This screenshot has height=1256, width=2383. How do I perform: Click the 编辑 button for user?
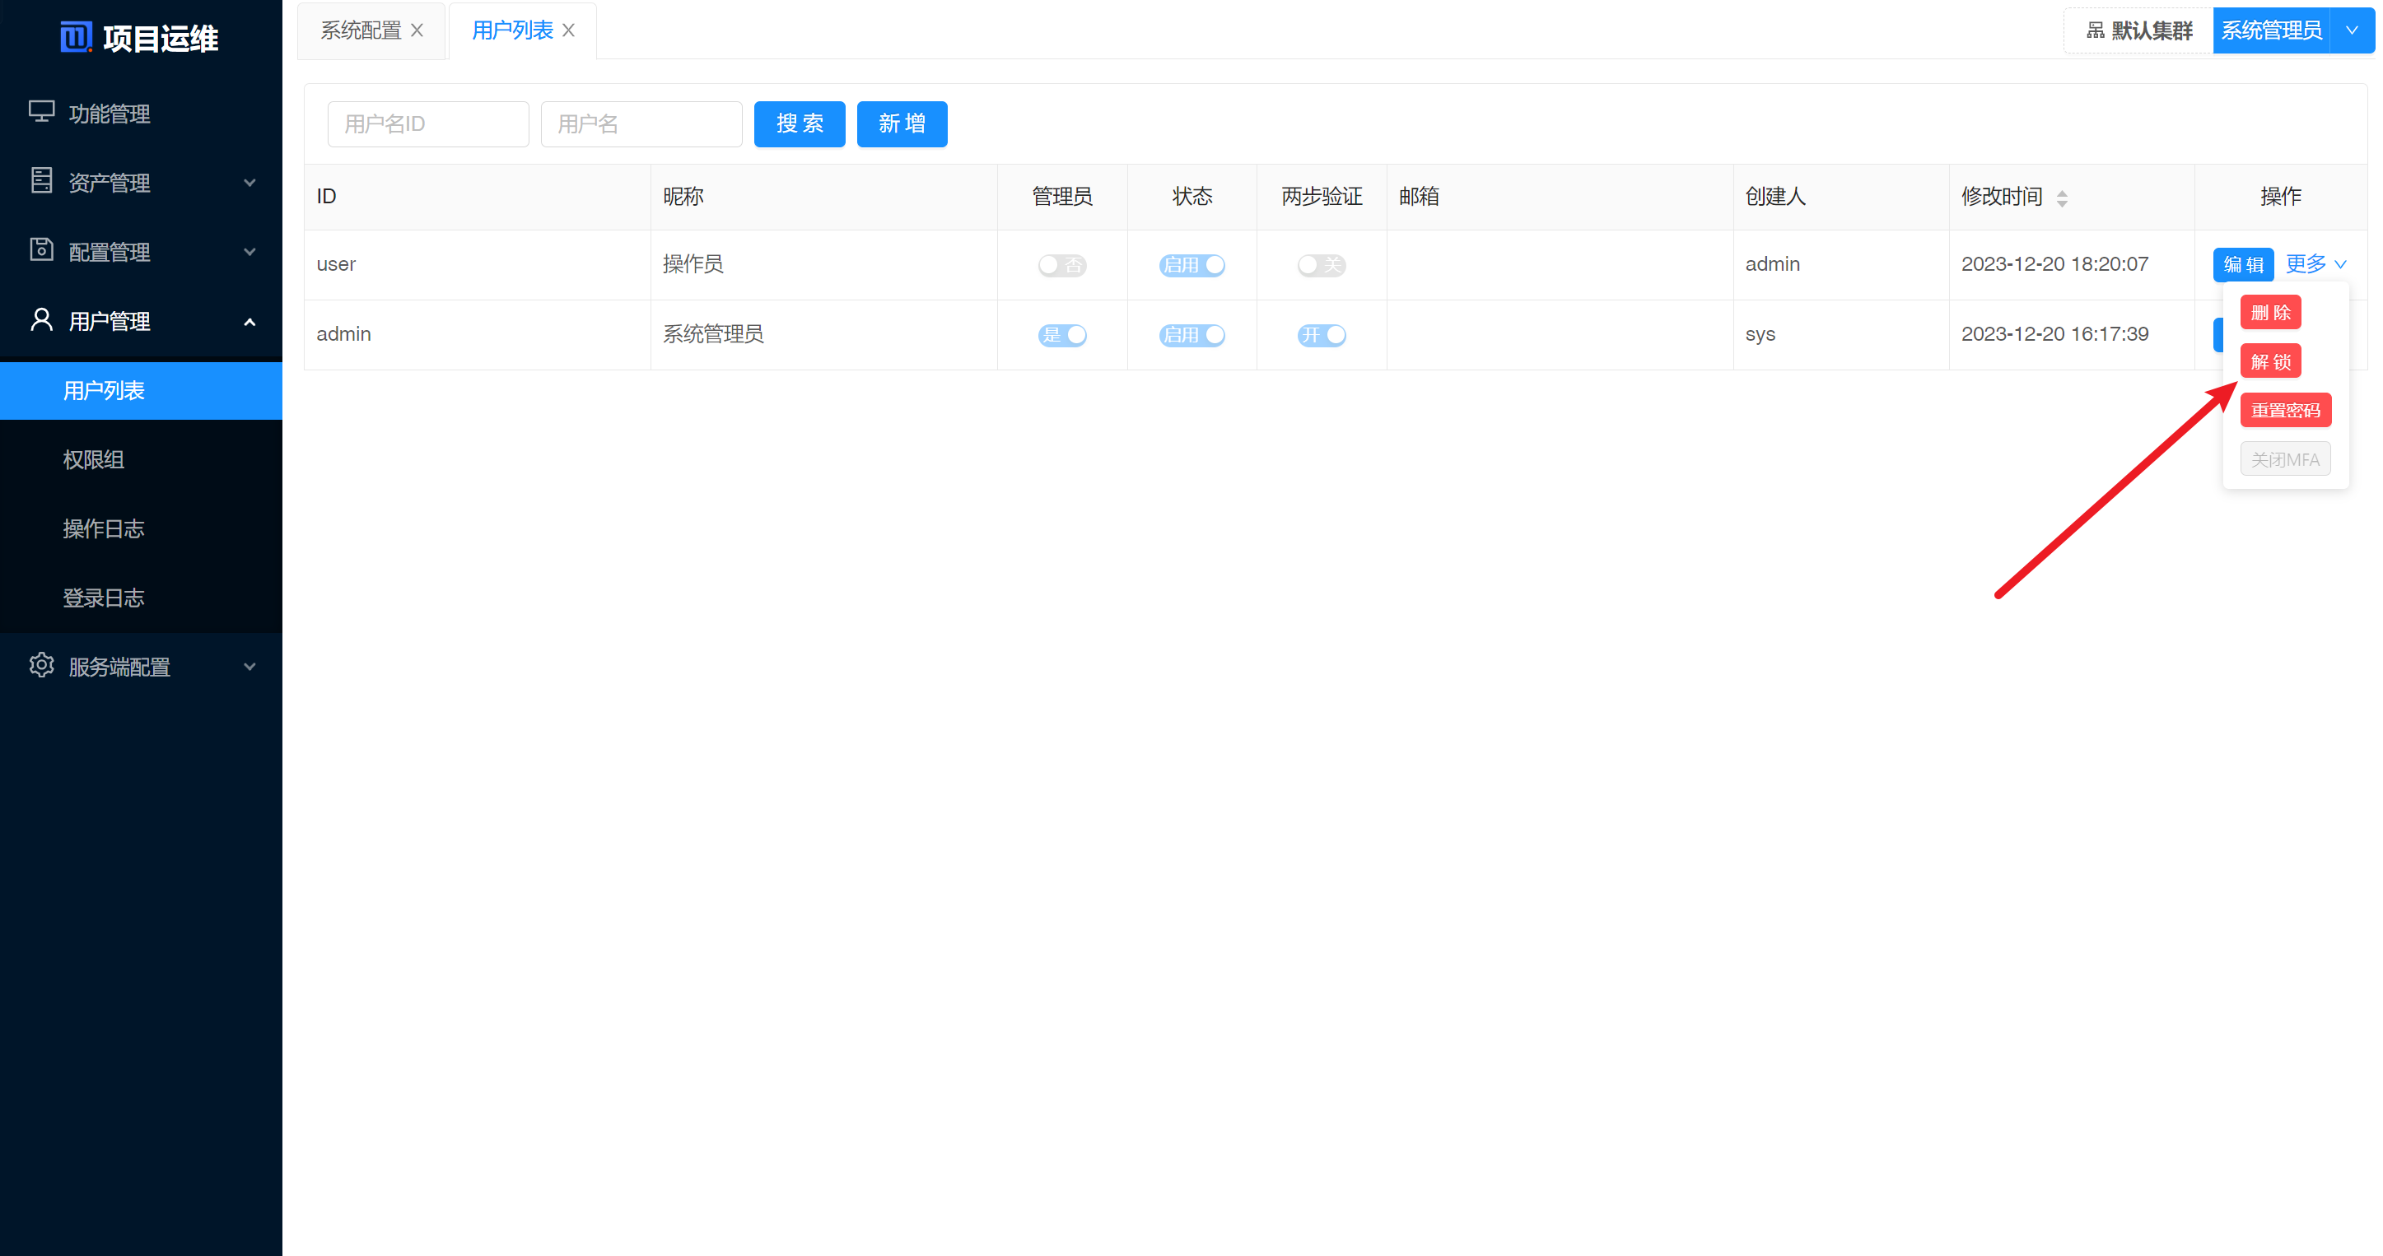click(2242, 264)
